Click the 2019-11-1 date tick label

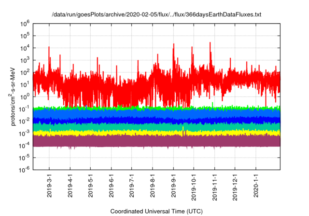tap(214, 188)
